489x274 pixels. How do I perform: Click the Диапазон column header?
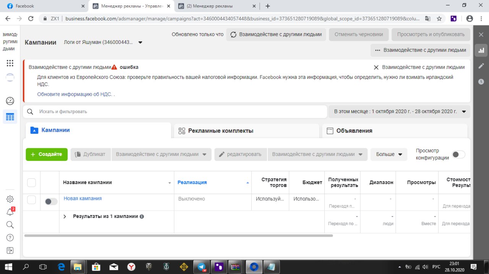pos(381,183)
